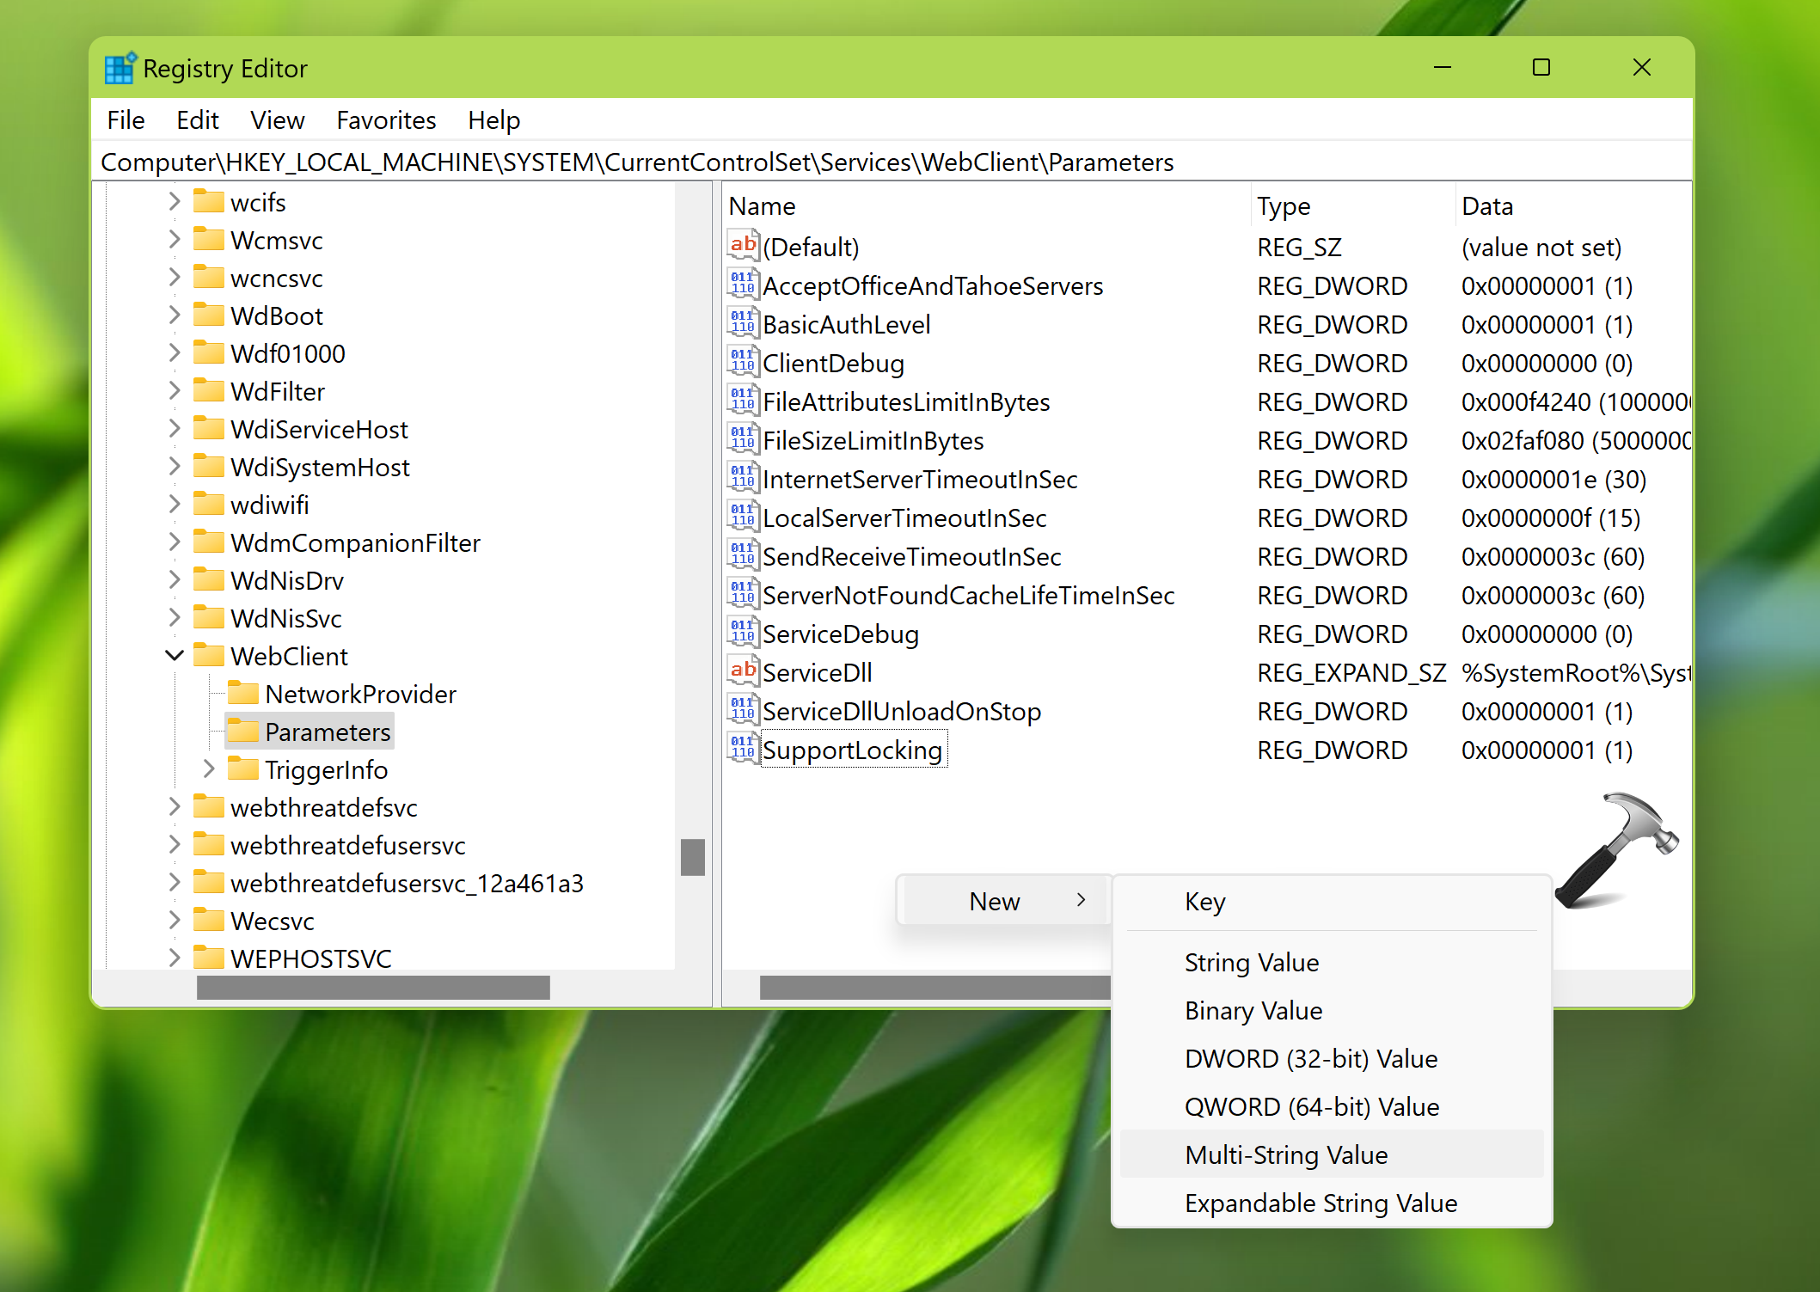
Task: Click the ClientDebug DWORD value icon
Action: [743, 362]
